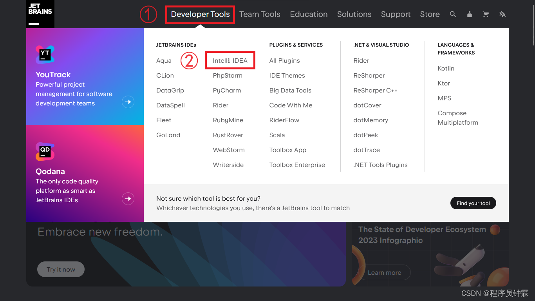The width and height of the screenshot is (535, 301).
Task: Open the Support menu
Action: (x=396, y=15)
